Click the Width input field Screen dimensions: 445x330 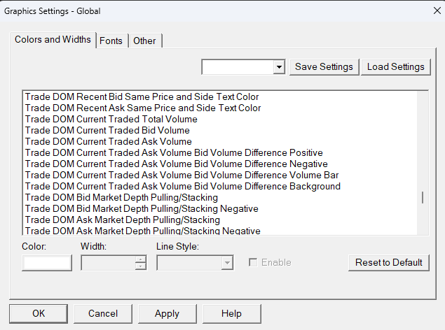[x=108, y=263]
